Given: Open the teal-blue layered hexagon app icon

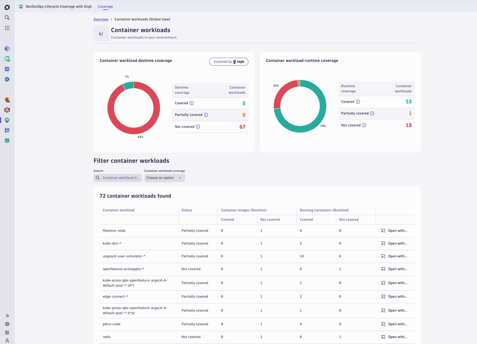Looking at the screenshot, I should point(7,79).
